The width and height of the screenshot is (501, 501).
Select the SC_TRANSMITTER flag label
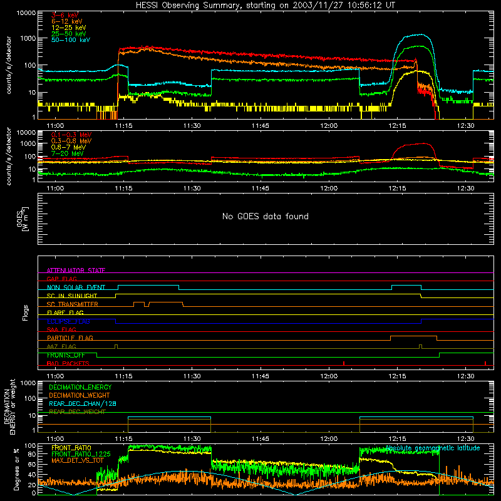[x=72, y=304]
